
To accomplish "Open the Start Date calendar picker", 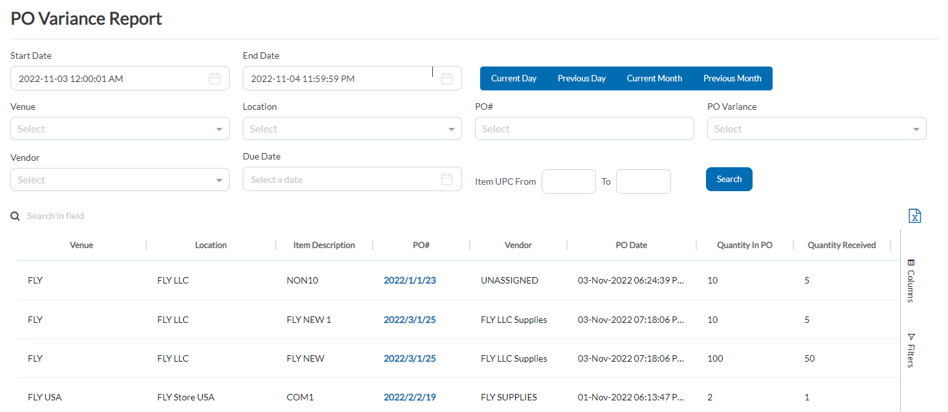I will coord(214,77).
